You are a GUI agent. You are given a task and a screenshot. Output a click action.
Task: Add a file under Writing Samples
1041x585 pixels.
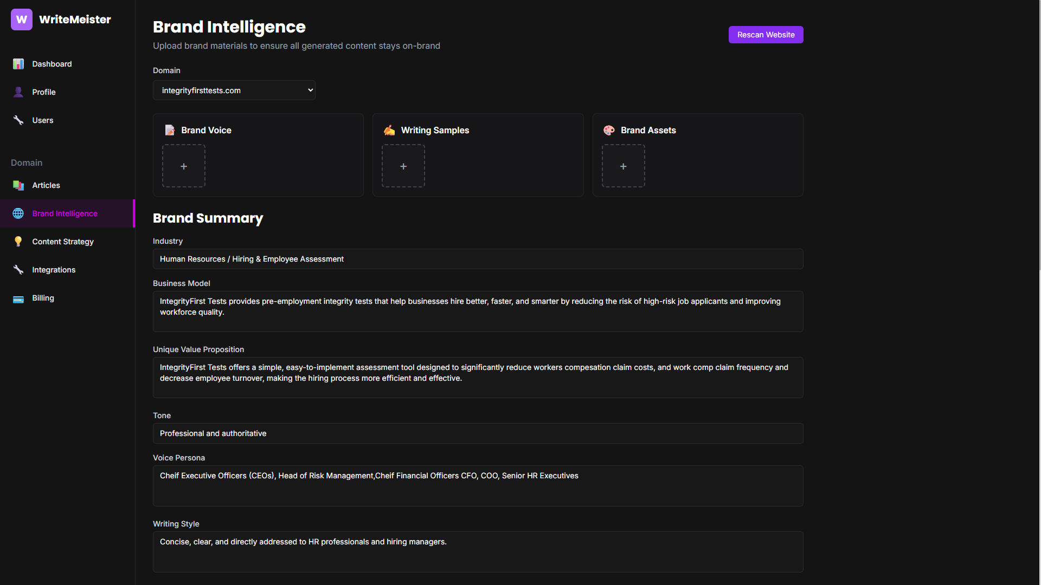[x=403, y=166]
